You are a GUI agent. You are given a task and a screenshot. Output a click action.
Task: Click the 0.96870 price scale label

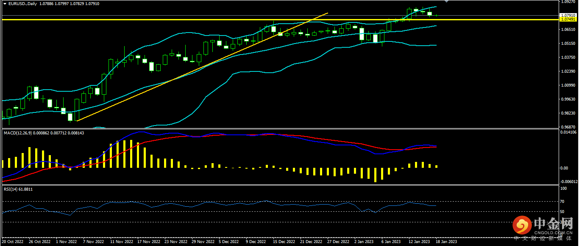(568, 127)
